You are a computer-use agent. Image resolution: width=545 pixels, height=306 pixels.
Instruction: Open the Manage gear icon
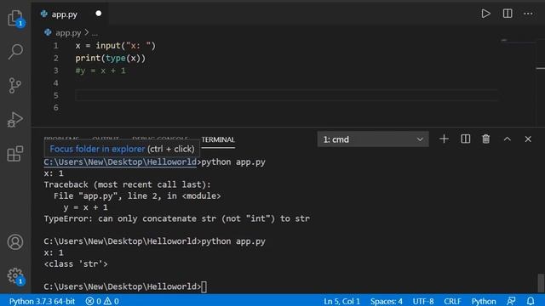pos(15,275)
